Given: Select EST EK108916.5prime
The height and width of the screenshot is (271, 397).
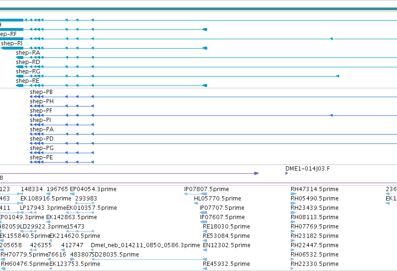Looking at the screenshot, I should (46, 199).
